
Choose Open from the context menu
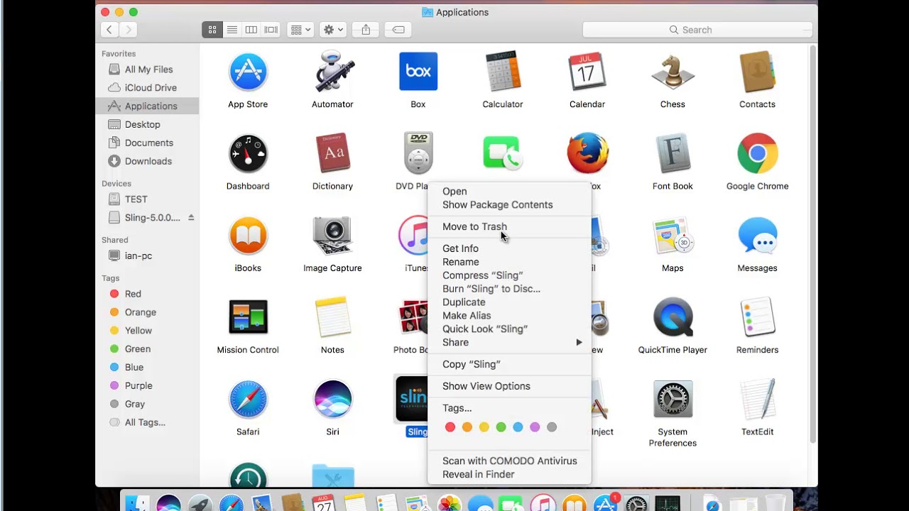pyautogui.click(x=454, y=192)
